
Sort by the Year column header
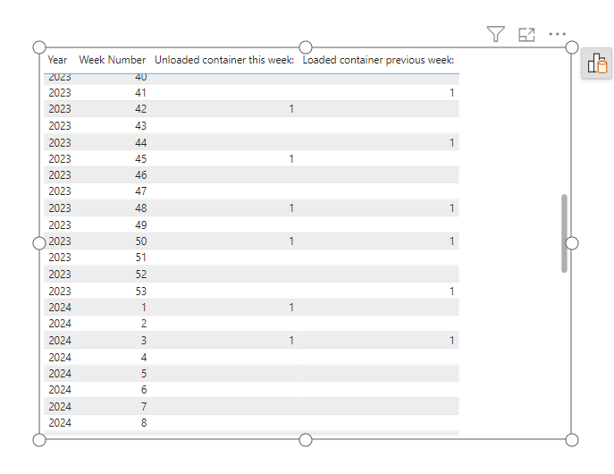point(57,60)
